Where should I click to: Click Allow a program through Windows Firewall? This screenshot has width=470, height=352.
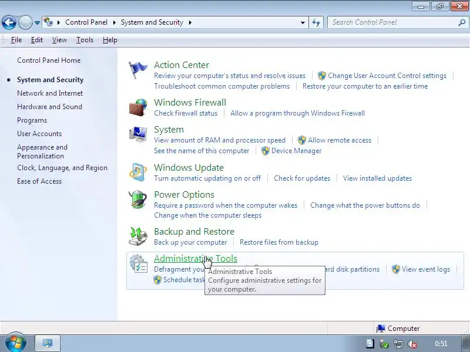click(x=298, y=113)
